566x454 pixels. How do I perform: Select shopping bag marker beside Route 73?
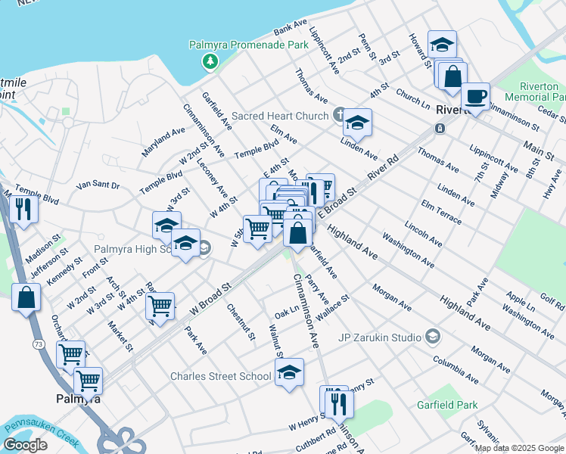coord(26,297)
